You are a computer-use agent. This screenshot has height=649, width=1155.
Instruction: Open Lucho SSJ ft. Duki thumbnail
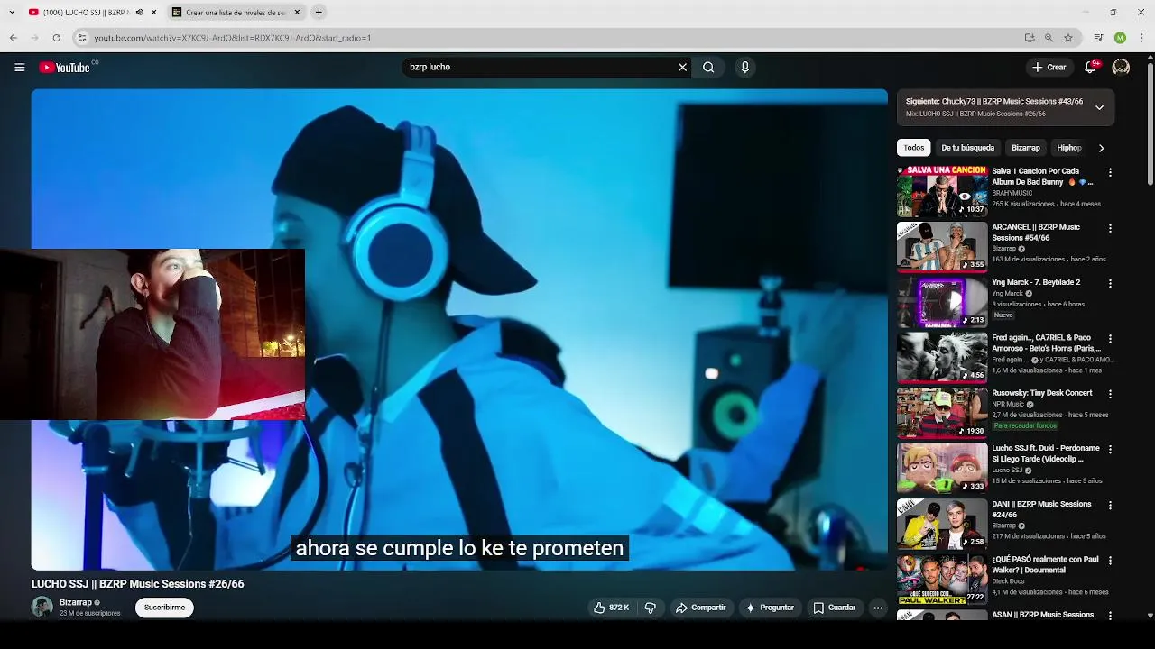[x=942, y=468]
